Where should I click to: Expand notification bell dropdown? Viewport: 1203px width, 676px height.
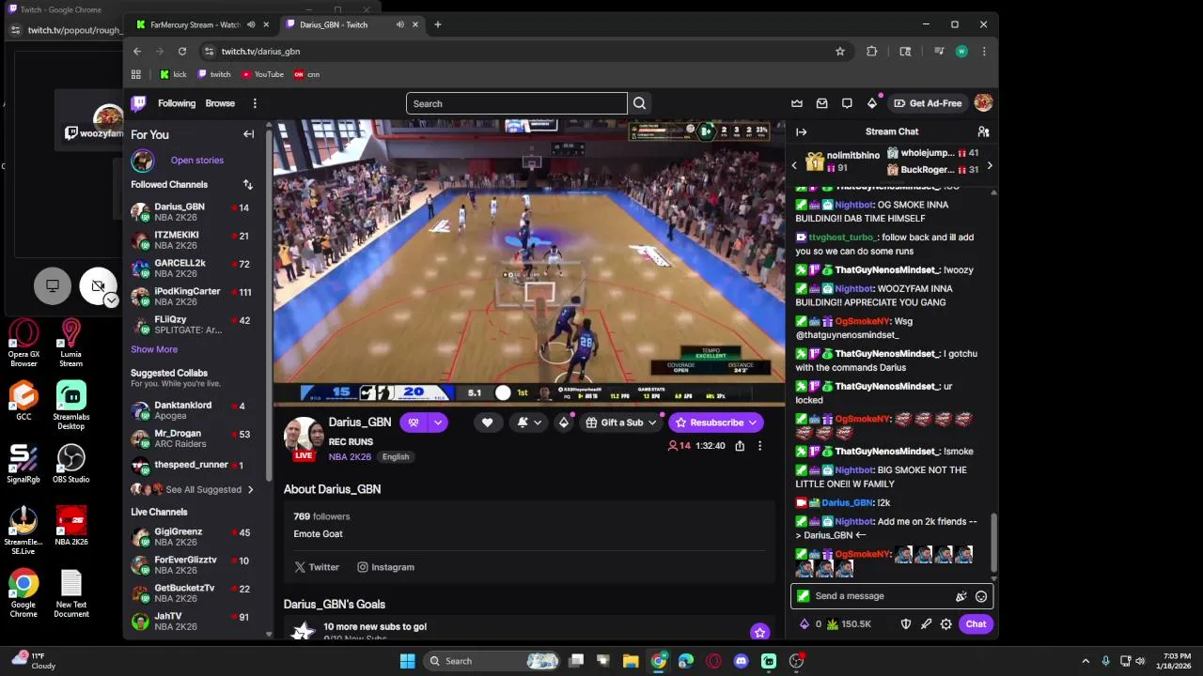pos(538,422)
